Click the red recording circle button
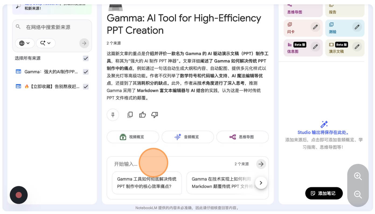This screenshot has height=214, width=375. coord(19,195)
